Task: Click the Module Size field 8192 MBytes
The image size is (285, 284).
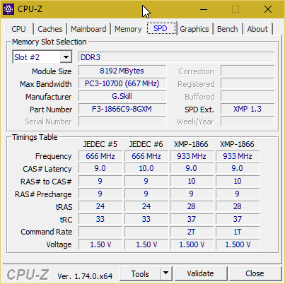Action: 122,71
